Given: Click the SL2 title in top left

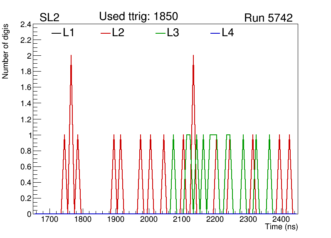Looking at the screenshot, I should coord(49,17).
